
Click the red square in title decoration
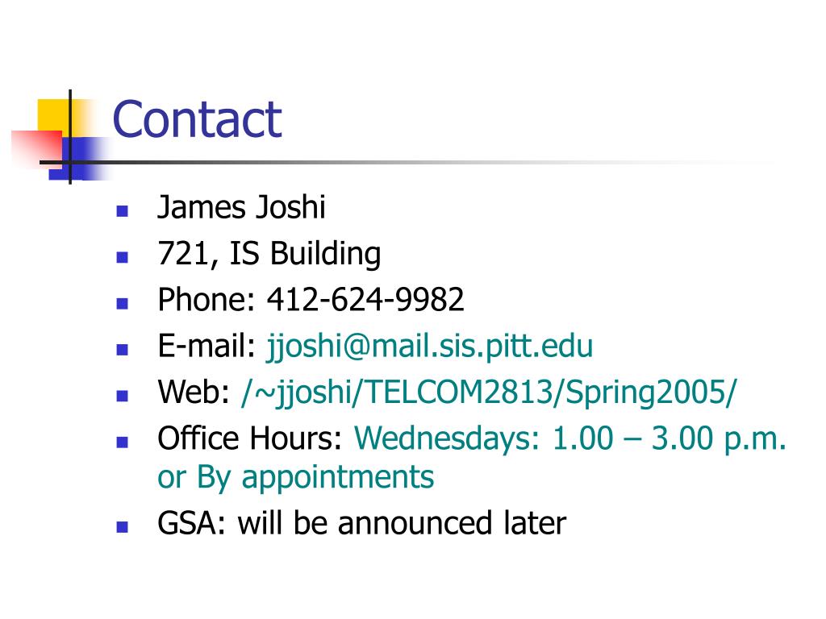pyautogui.click(x=35, y=147)
